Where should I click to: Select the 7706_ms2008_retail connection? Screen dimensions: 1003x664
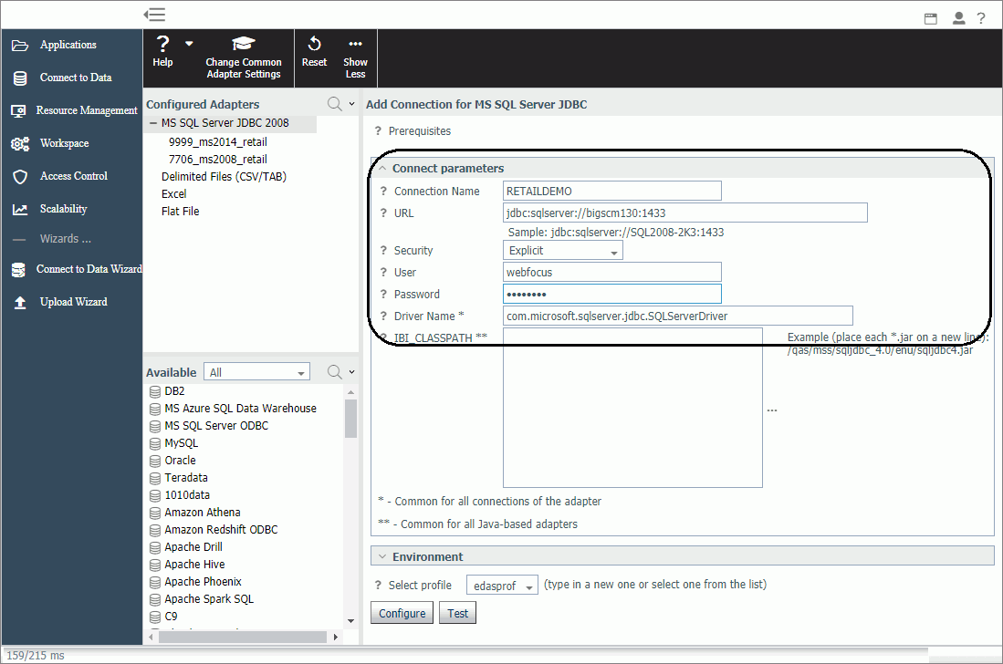[218, 159]
